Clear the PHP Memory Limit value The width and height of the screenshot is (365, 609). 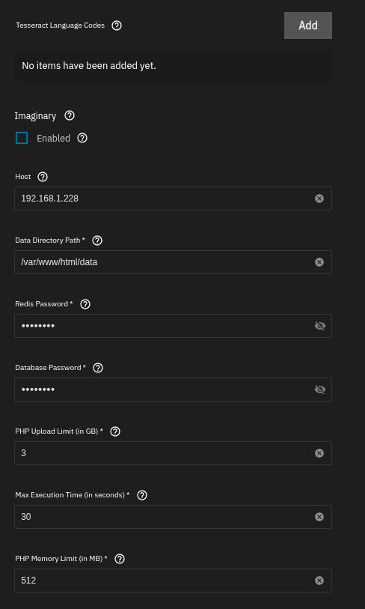pos(319,581)
